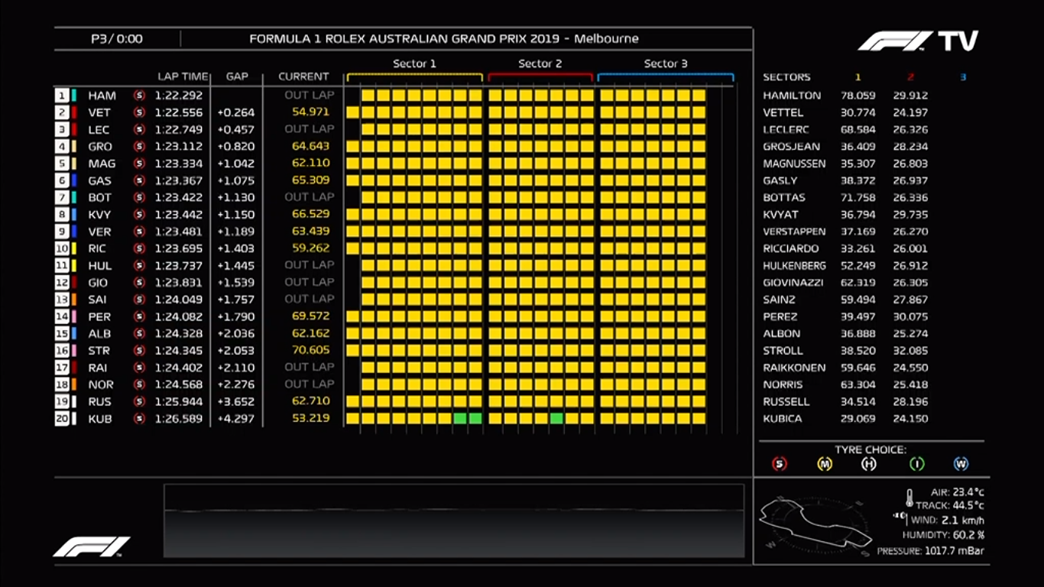Screen dimensions: 1044x587
Task: Click the TRACK temperature reading 44.5°c
Action: tap(968, 505)
